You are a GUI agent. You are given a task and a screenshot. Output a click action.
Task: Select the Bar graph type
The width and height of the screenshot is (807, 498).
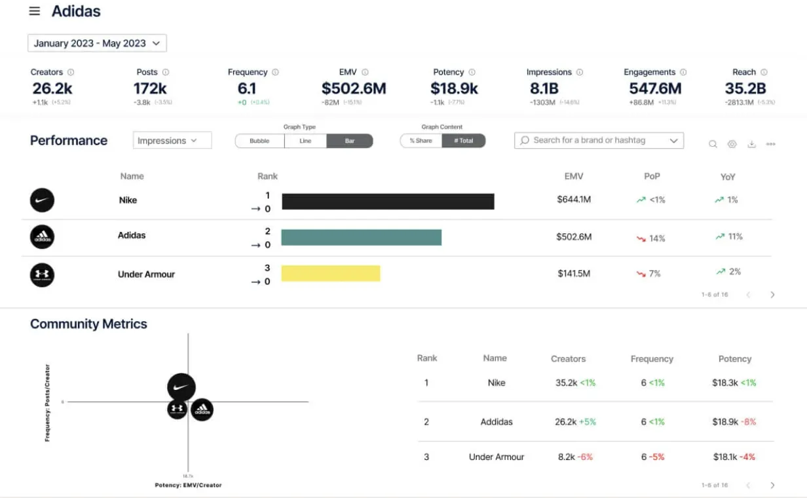(x=350, y=141)
